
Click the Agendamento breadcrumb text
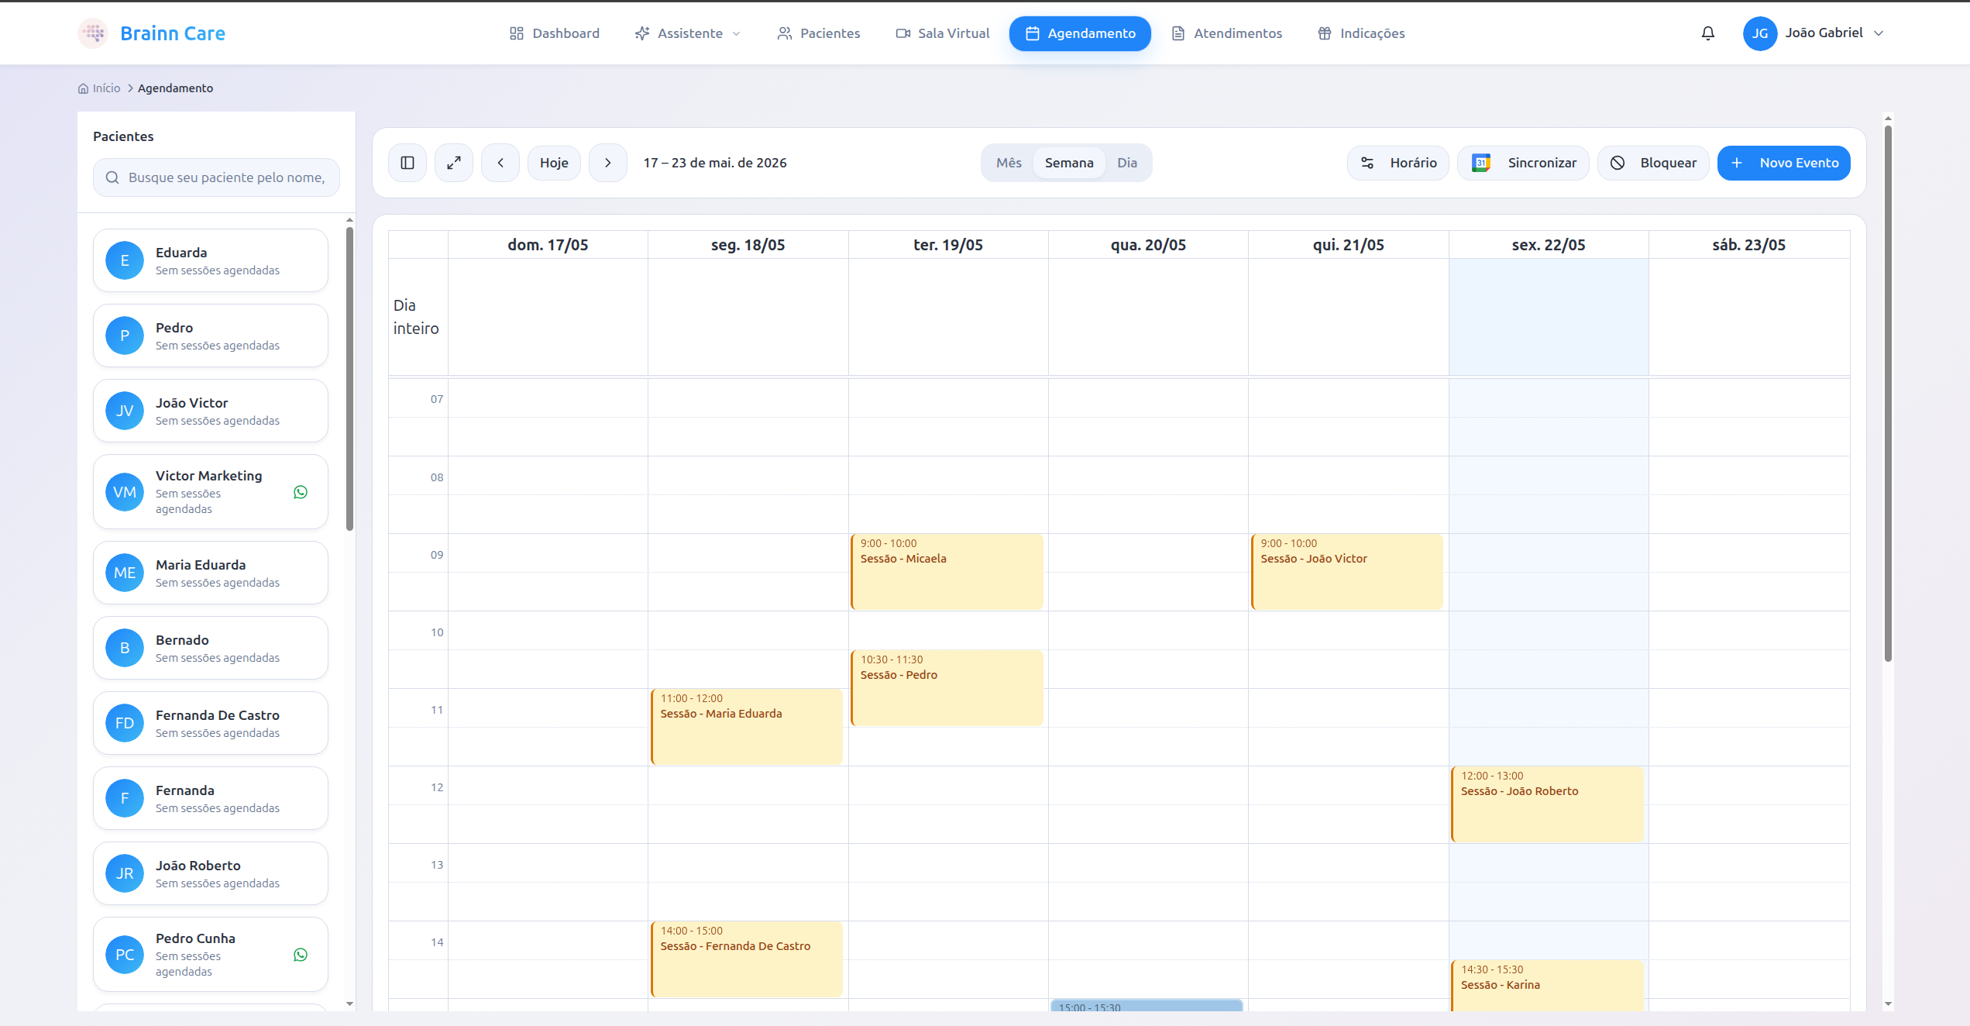coord(175,88)
